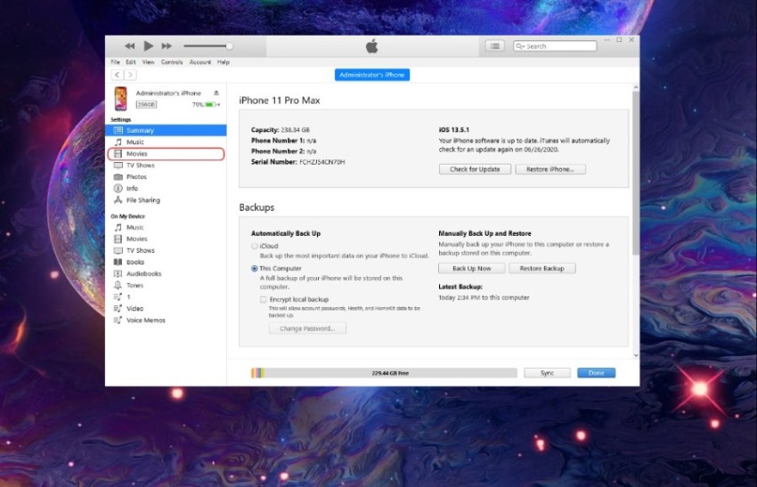Screen dimensions: 757x487
Task: Open File Sharing in the sidebar
Action: click(x=166, y=199)
